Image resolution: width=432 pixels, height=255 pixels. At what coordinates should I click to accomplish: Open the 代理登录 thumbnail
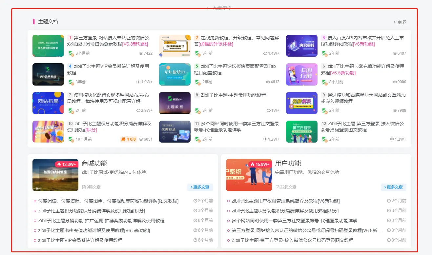(x=175, y=132)
